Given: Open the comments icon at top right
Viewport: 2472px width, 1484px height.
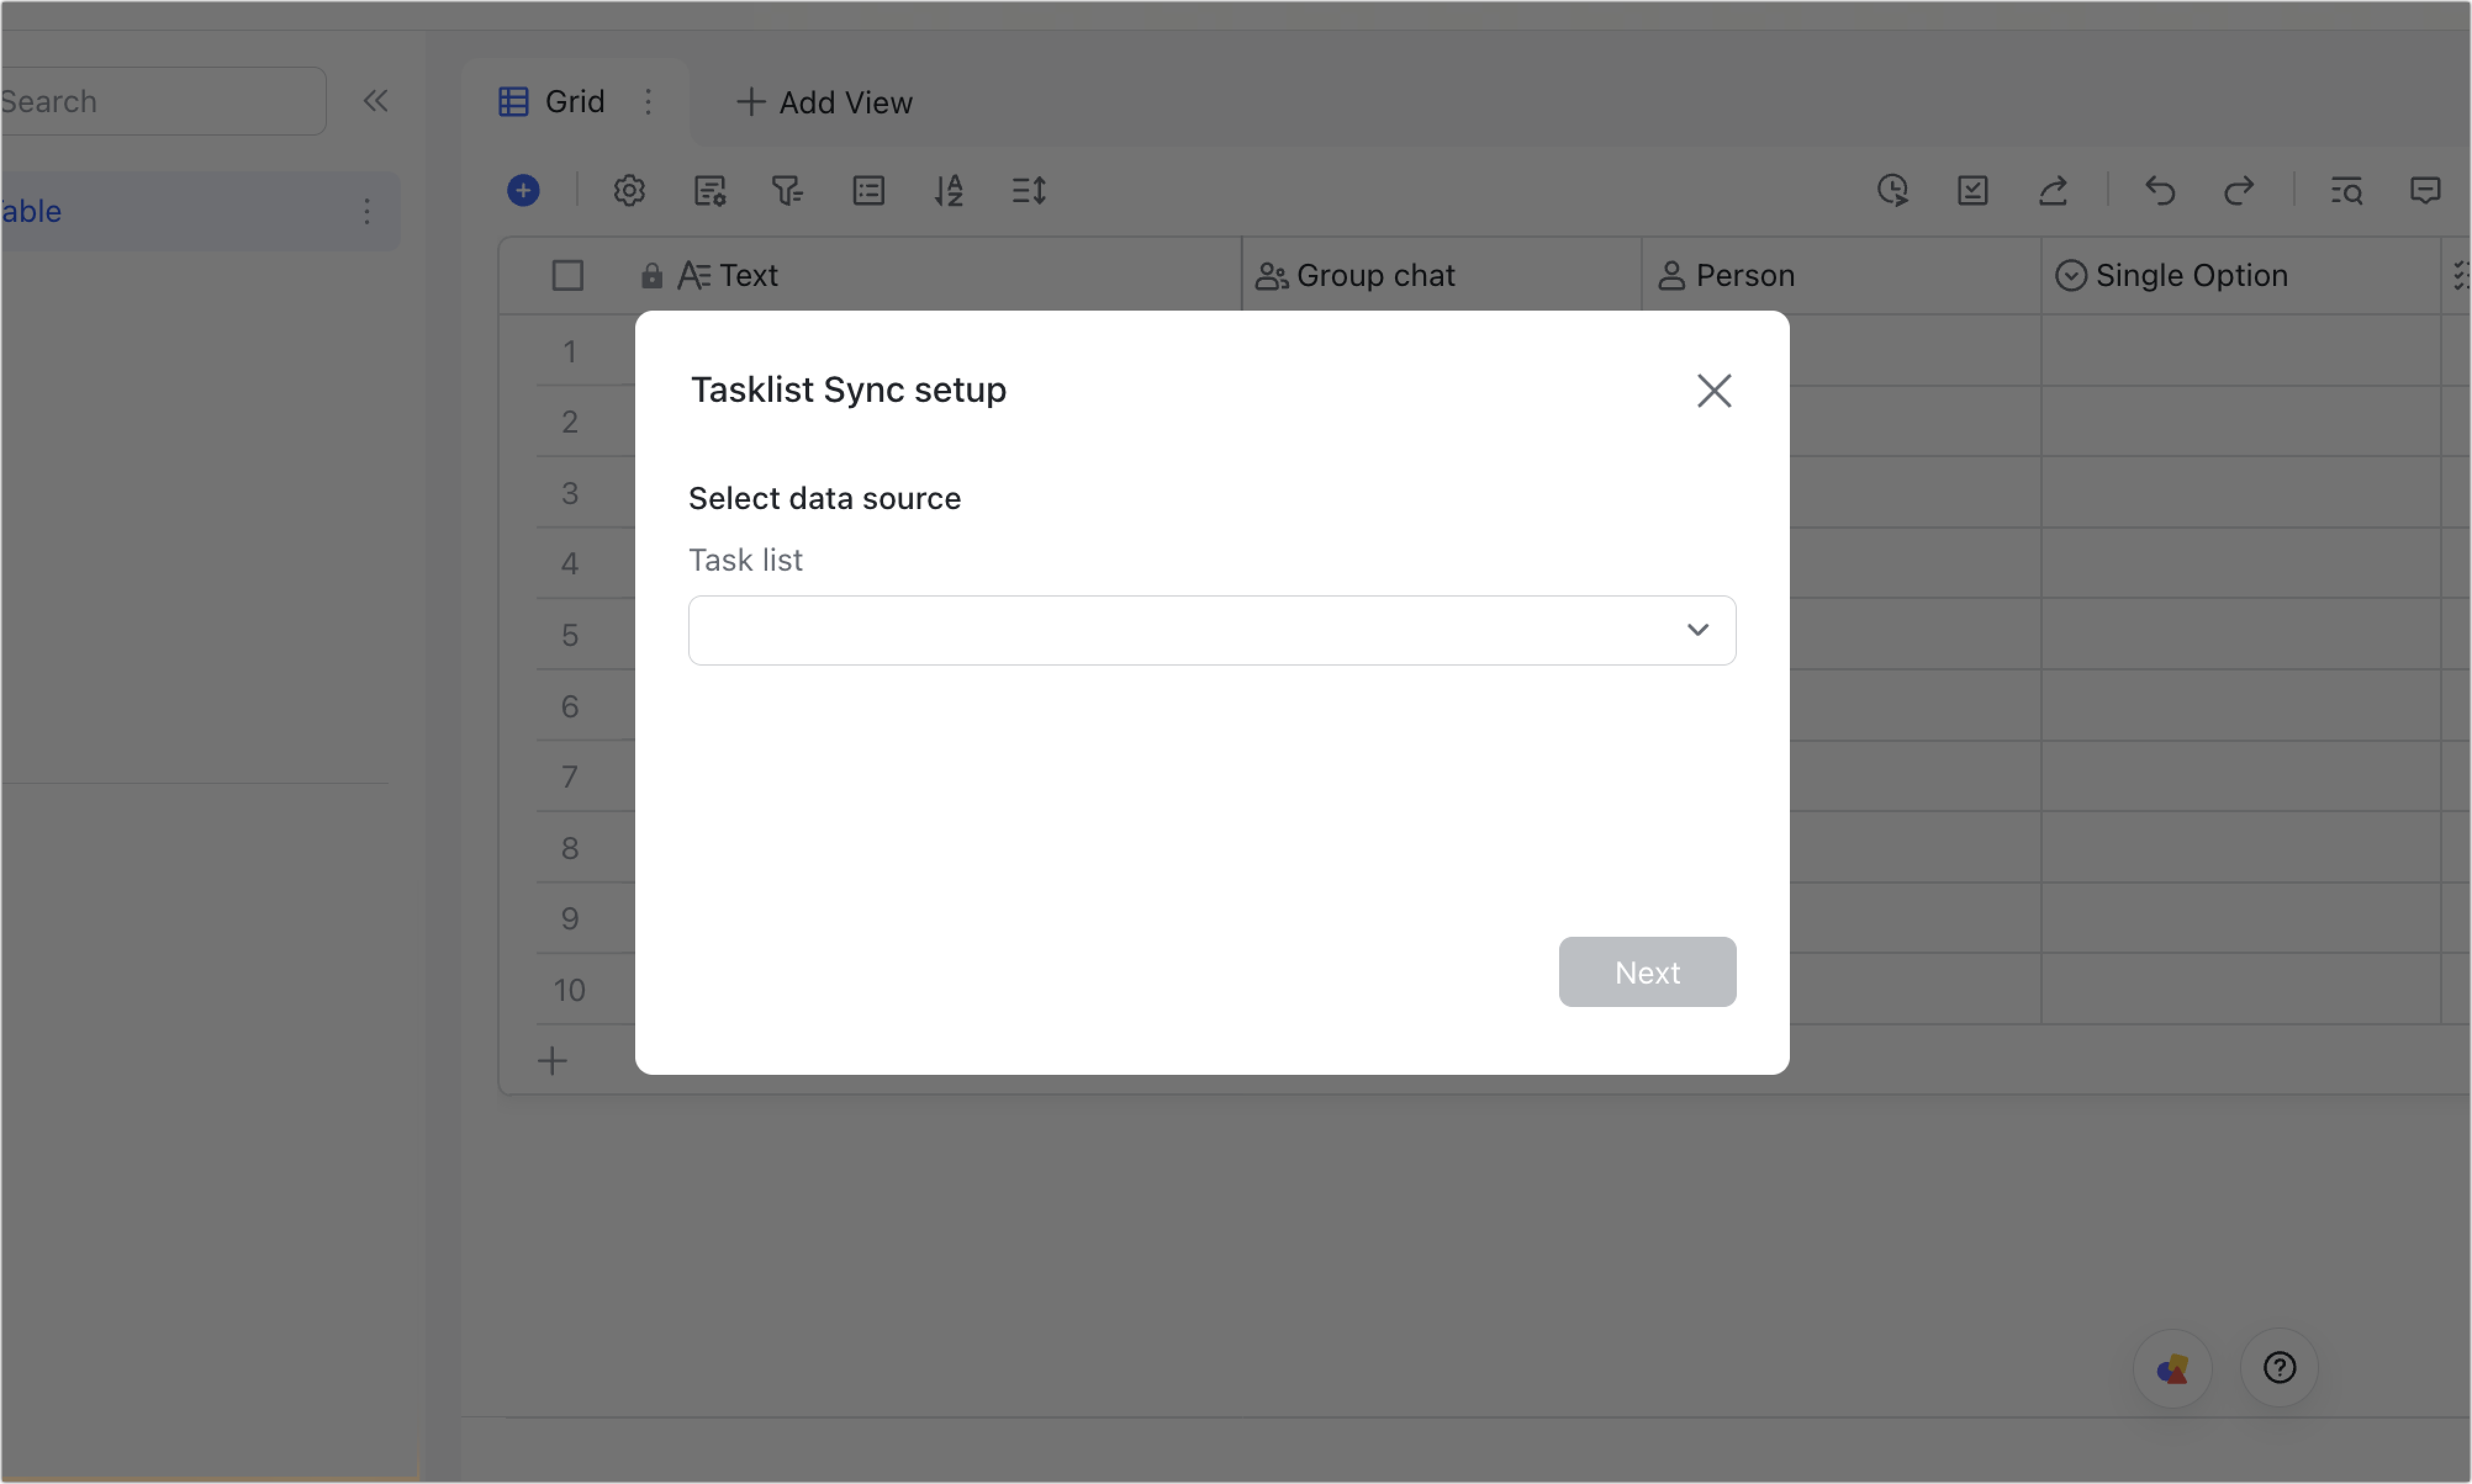Looking at the screenshot, I should click(x=2426, y=190).
